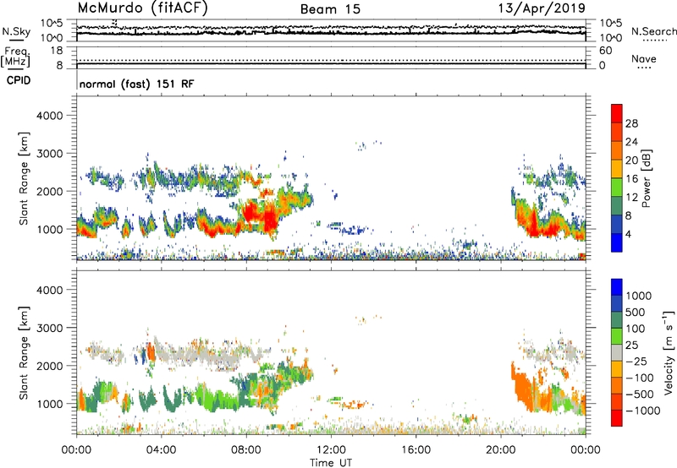This screenshot has height=468, width=677.
Task: Click the "2000" tick of power panel
Action: click(49, 191)
